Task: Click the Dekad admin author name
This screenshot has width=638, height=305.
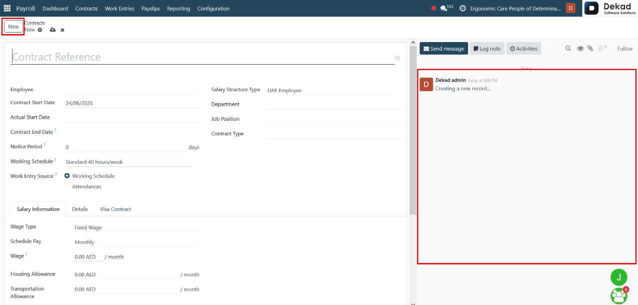Action: pyautogui.click(x=451, y=80)
